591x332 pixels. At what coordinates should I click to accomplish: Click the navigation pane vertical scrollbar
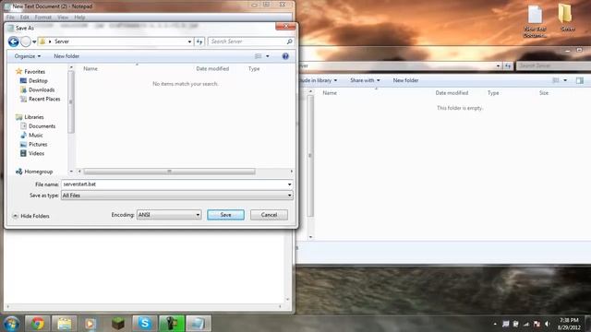tap(71, 101)
